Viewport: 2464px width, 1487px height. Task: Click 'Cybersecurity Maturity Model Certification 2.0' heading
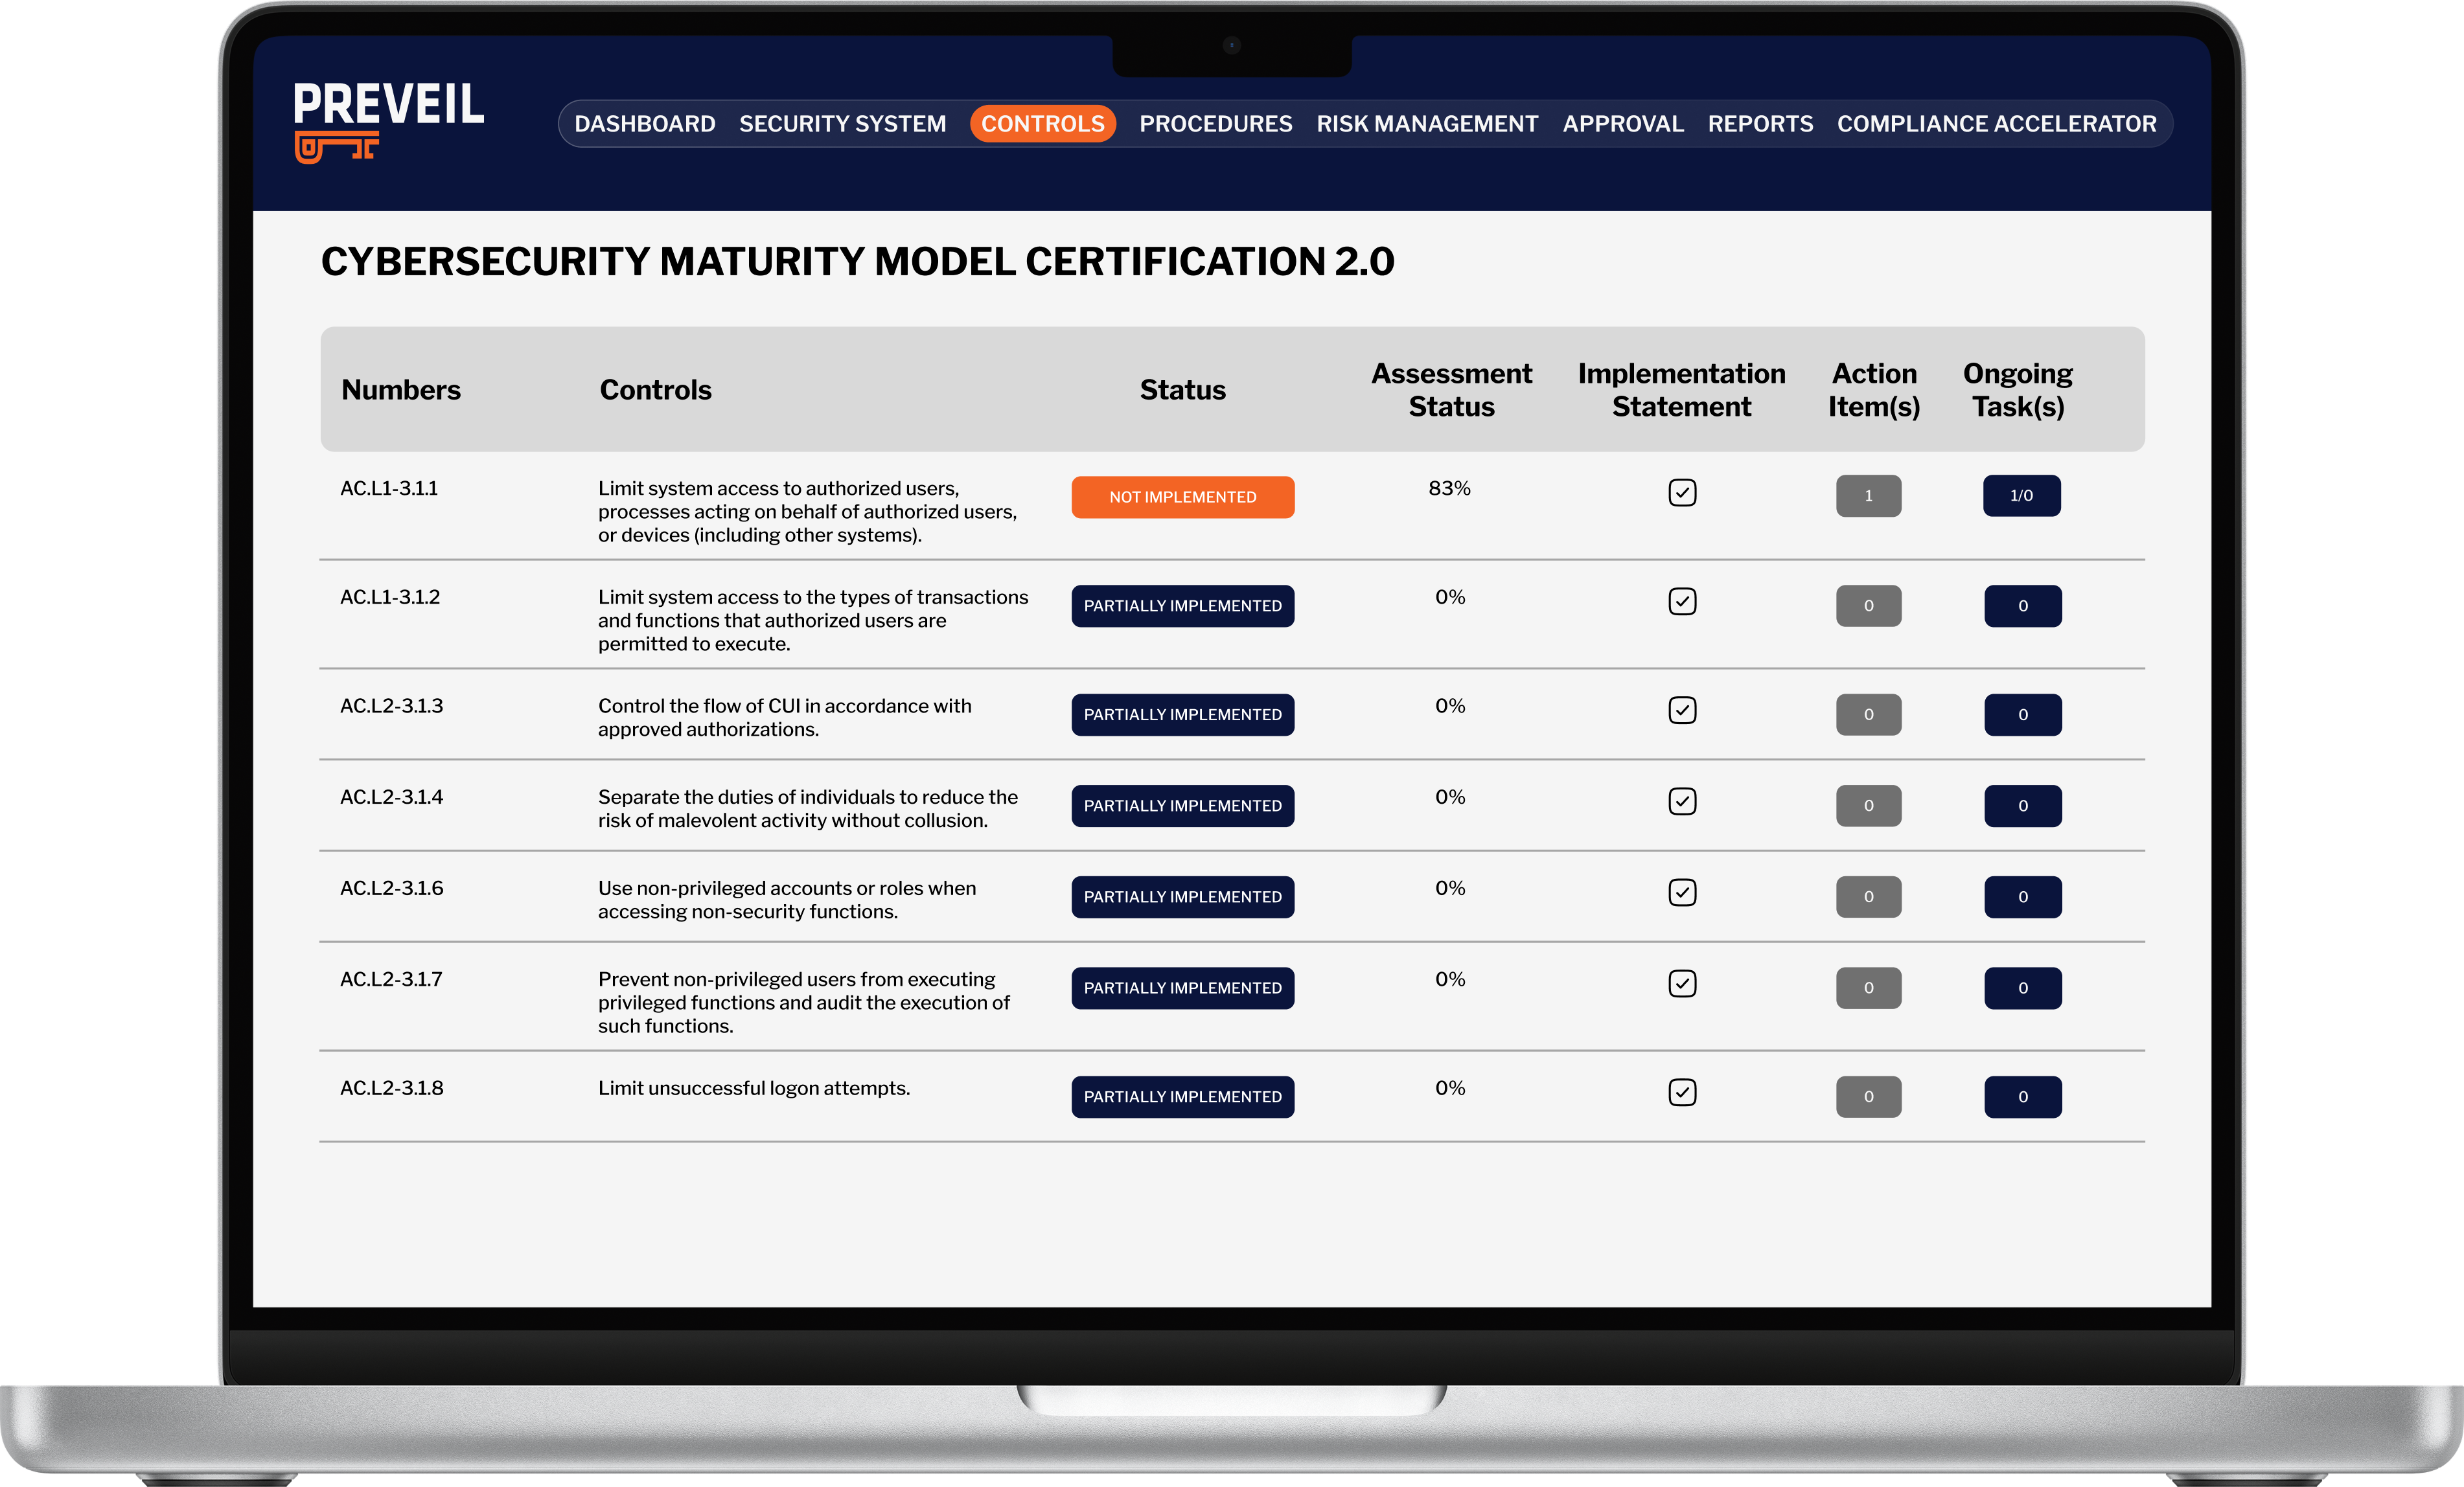857,262
